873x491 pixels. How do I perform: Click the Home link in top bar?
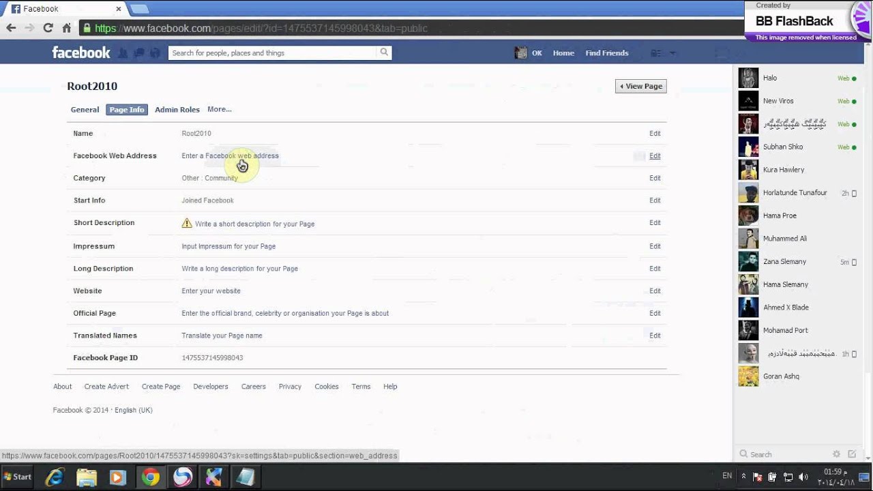pyautogui.click(x=563, y=53)
